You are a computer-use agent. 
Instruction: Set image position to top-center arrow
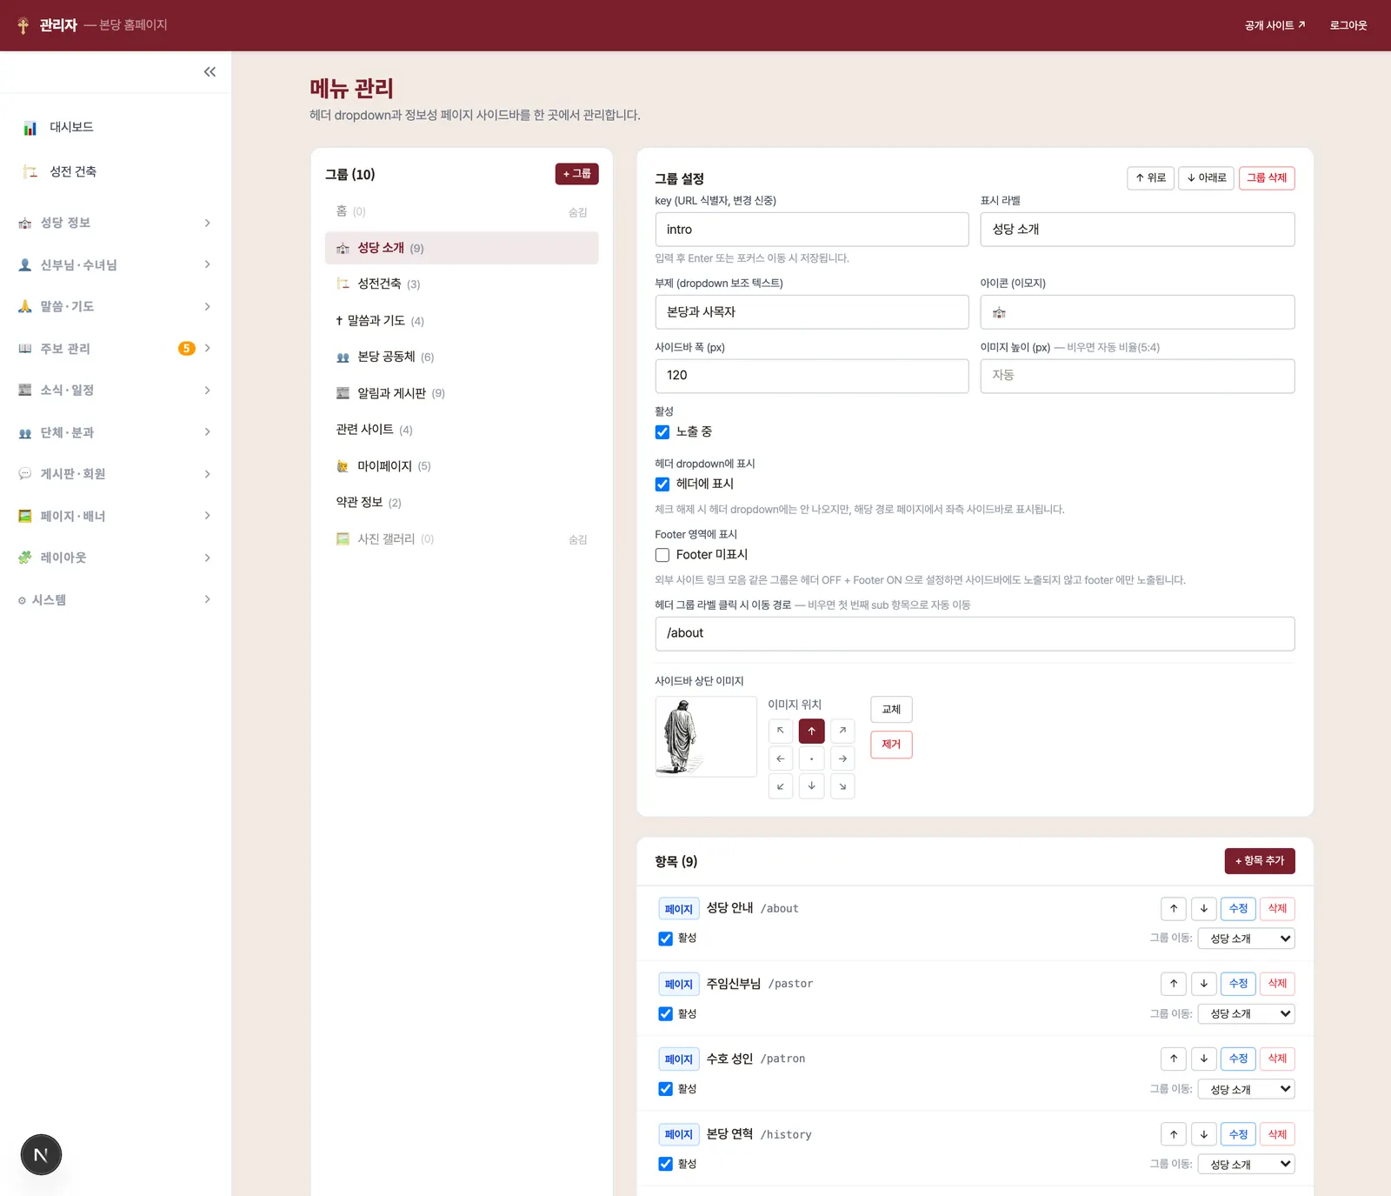(x=812, y=731)
